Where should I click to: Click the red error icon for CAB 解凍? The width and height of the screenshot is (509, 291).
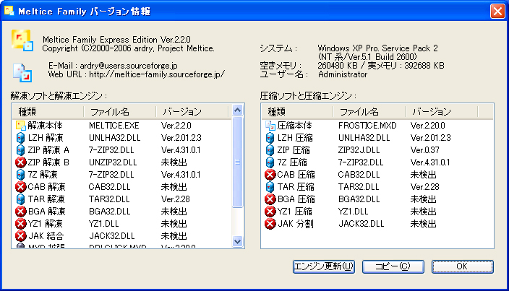(20, 187)
